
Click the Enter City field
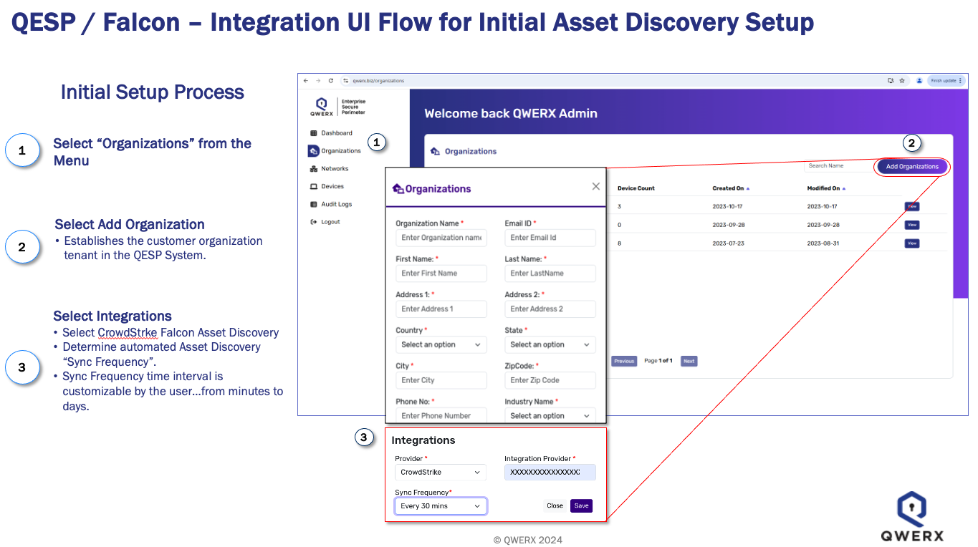tap(441, 380)
